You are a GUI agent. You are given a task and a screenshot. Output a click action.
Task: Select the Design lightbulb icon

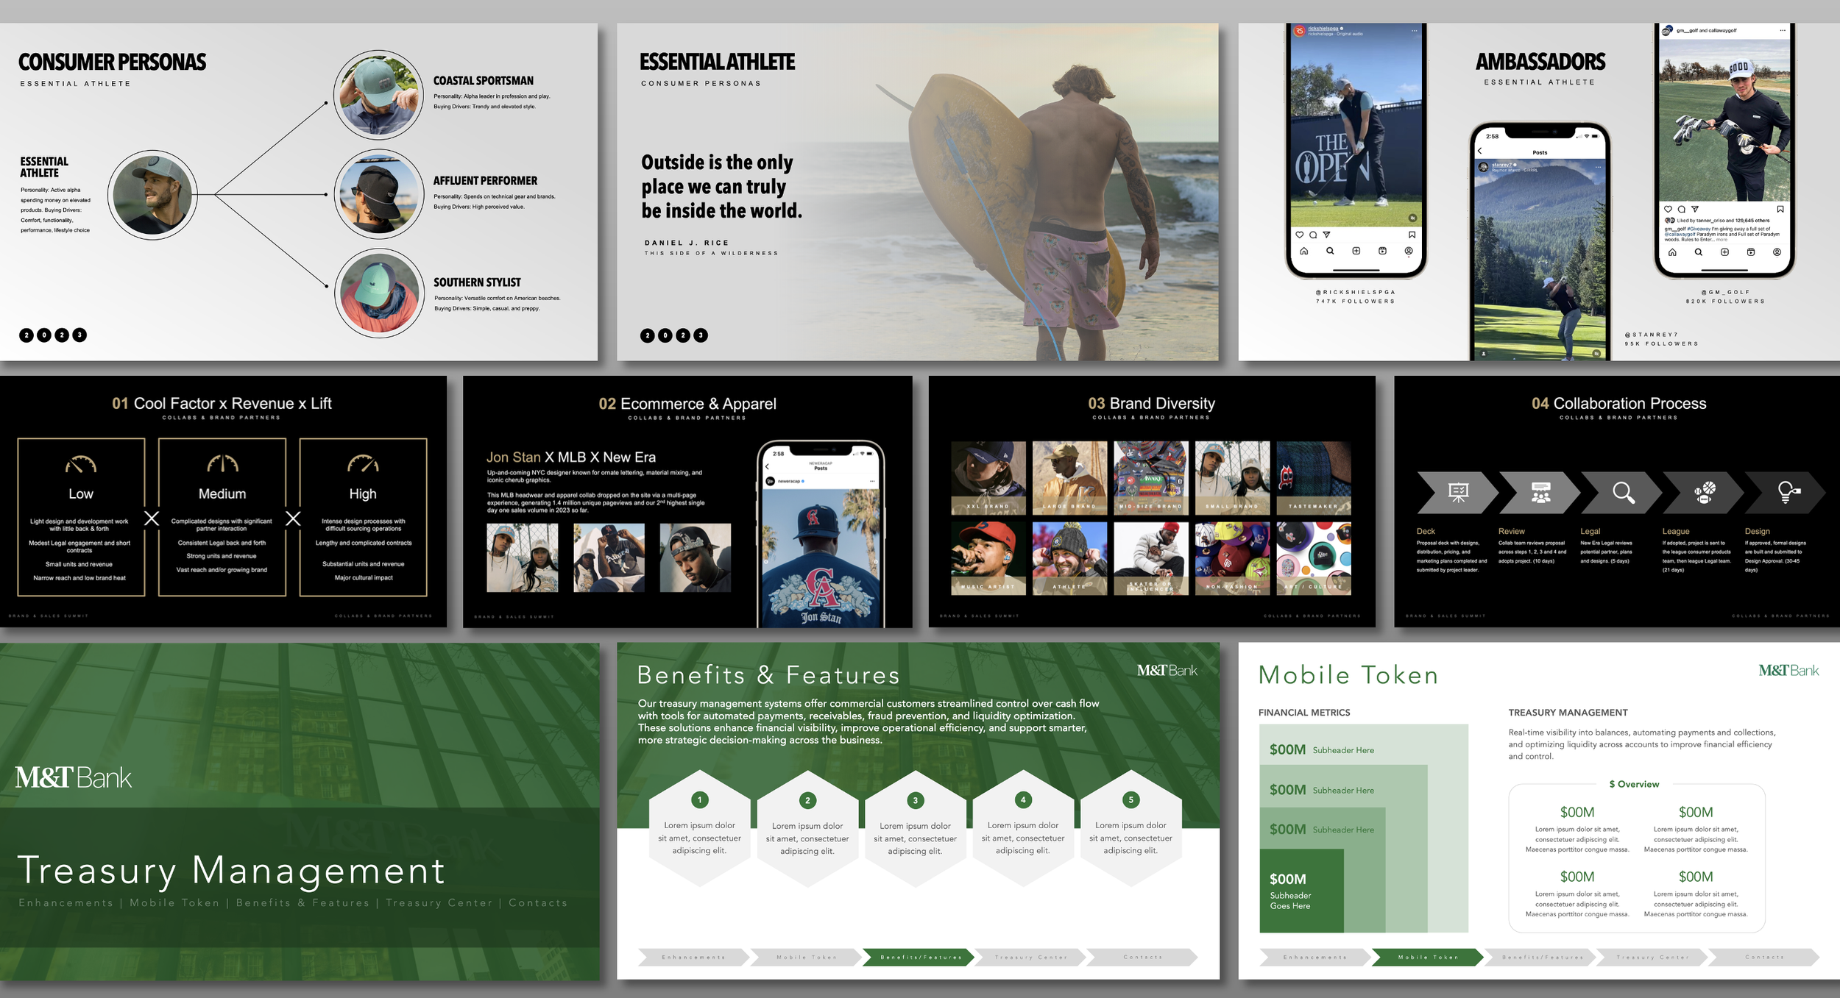pyautogui.click(x=1788, y=491)
